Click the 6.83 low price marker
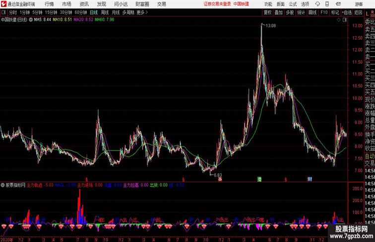 (x=218, y=175)
